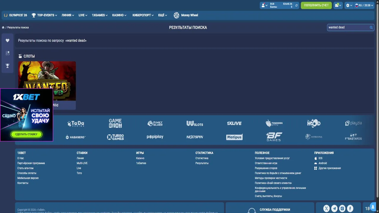Open Способы оплаты footer link

[x=27, y=173]
